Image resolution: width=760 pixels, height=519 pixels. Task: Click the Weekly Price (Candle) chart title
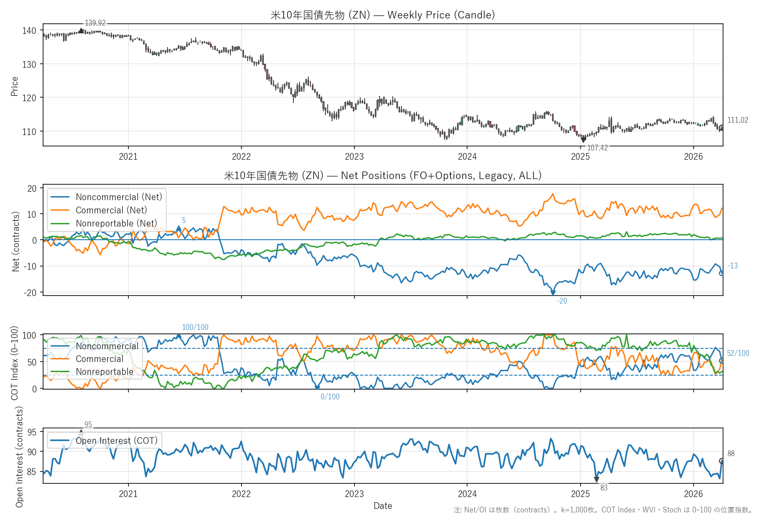point(383,15)
